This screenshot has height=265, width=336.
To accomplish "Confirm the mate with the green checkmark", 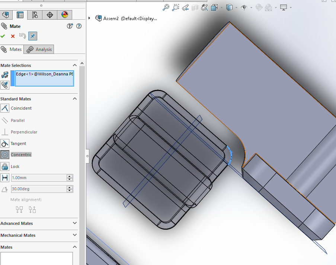I will (x=3, y=36).
